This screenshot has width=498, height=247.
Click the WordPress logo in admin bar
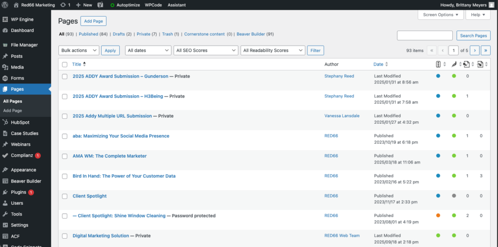(x=6, y=5)
